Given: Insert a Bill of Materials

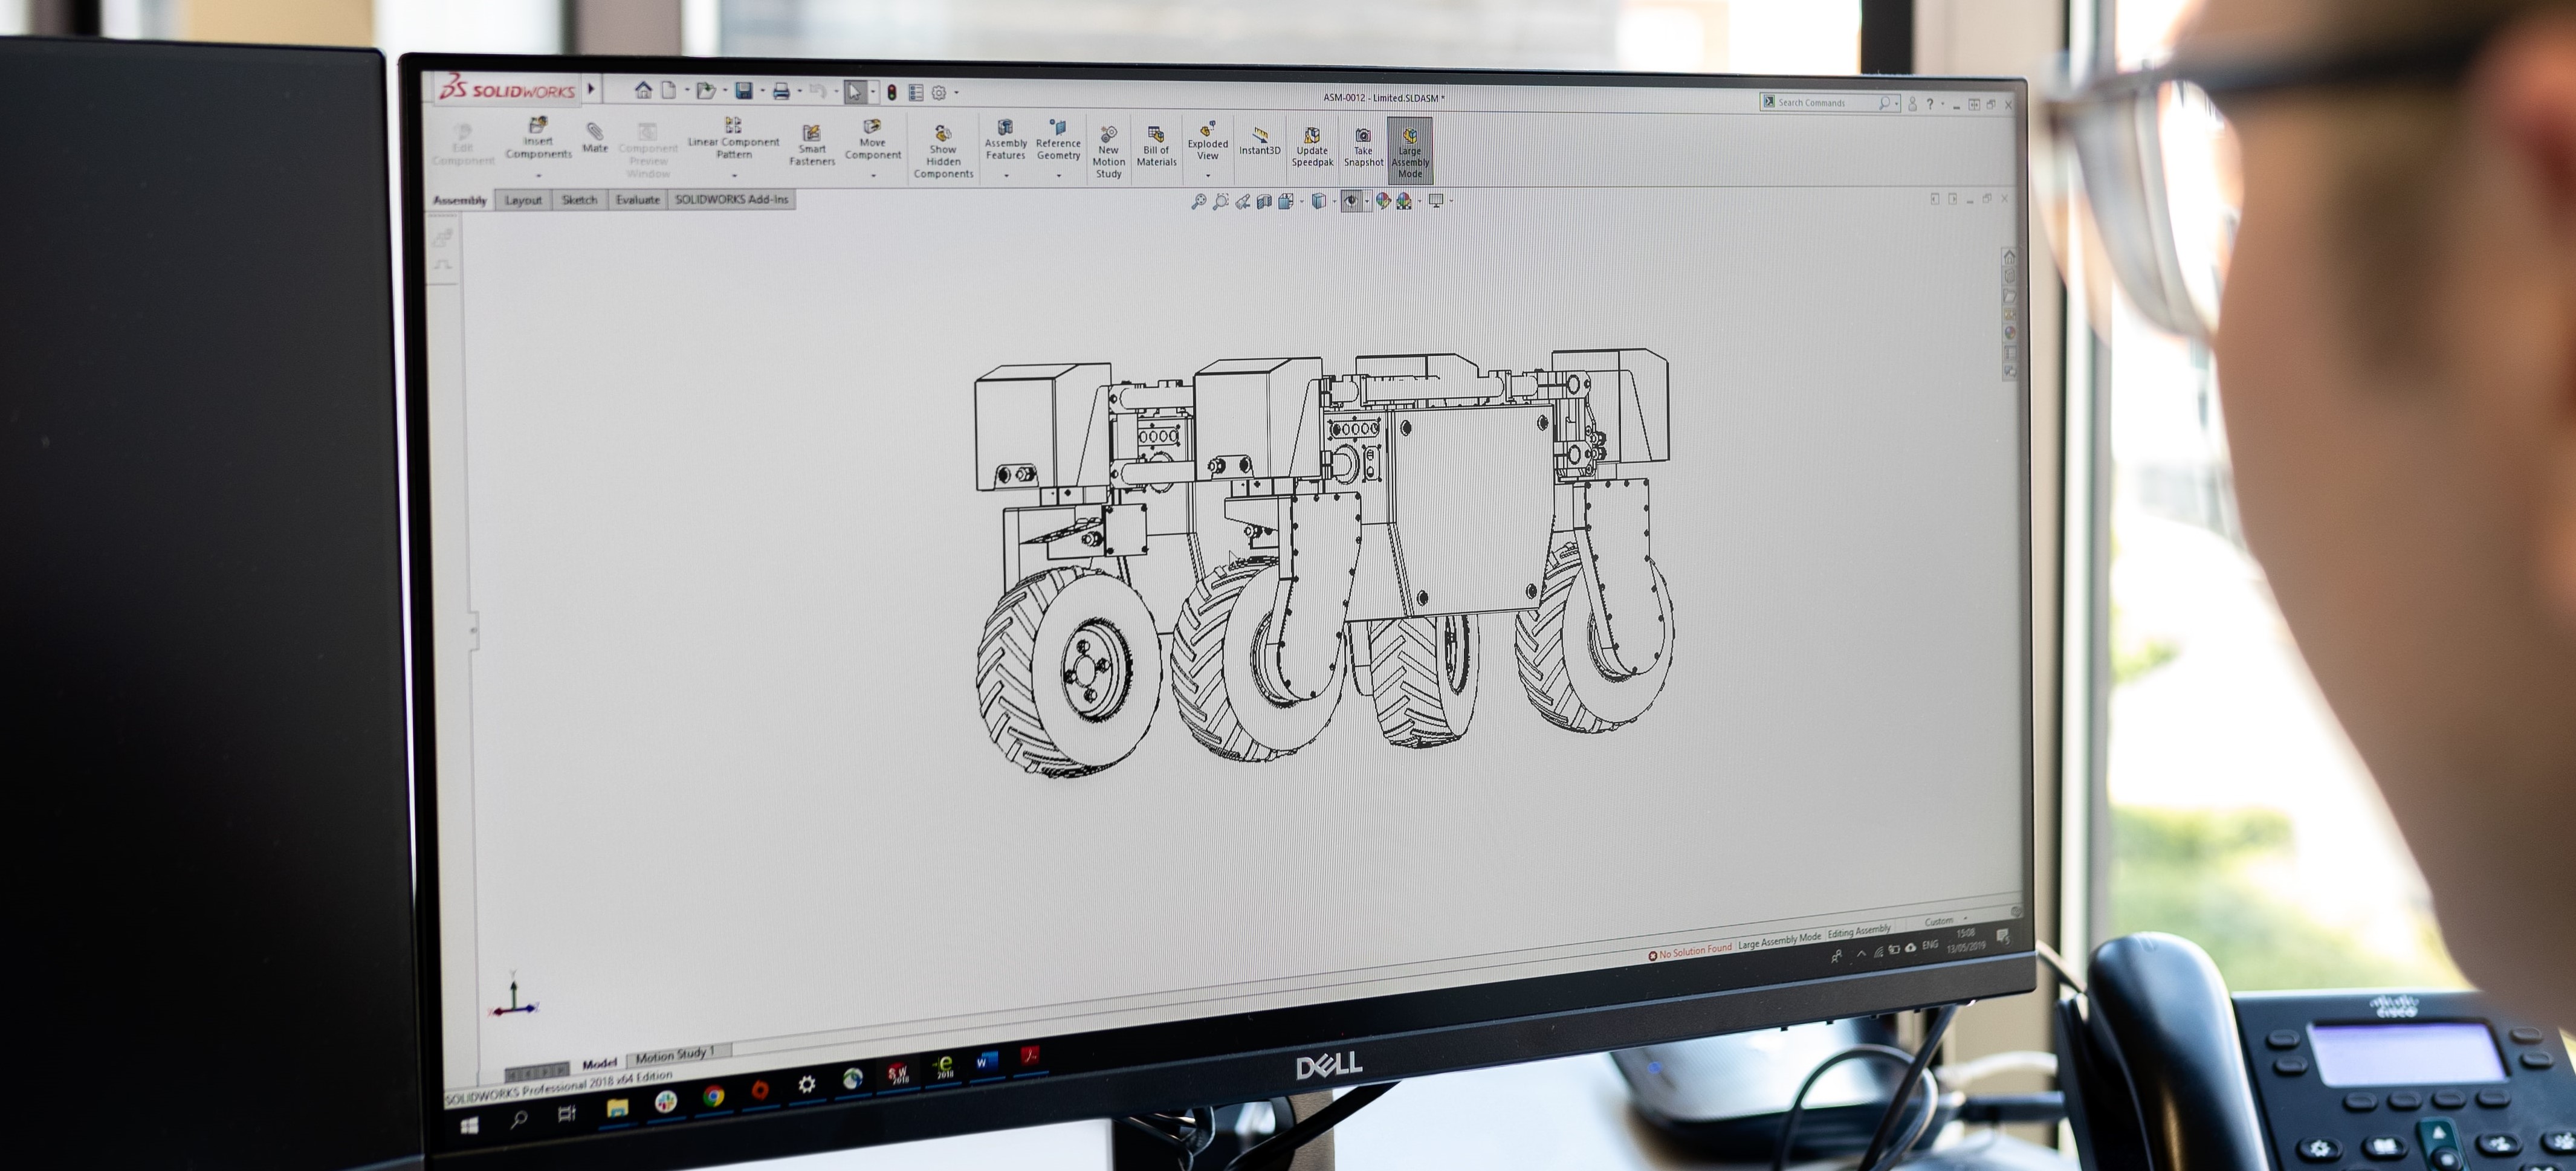Looking at the screenshot, I should (1156, 146).
